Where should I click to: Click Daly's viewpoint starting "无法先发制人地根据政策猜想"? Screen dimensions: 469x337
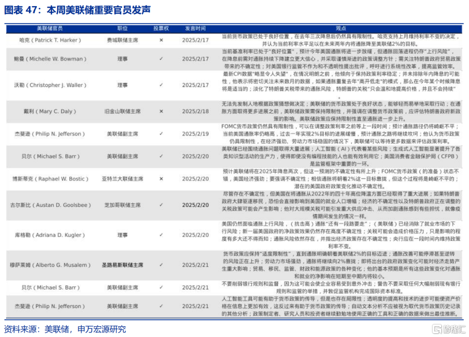341,111
